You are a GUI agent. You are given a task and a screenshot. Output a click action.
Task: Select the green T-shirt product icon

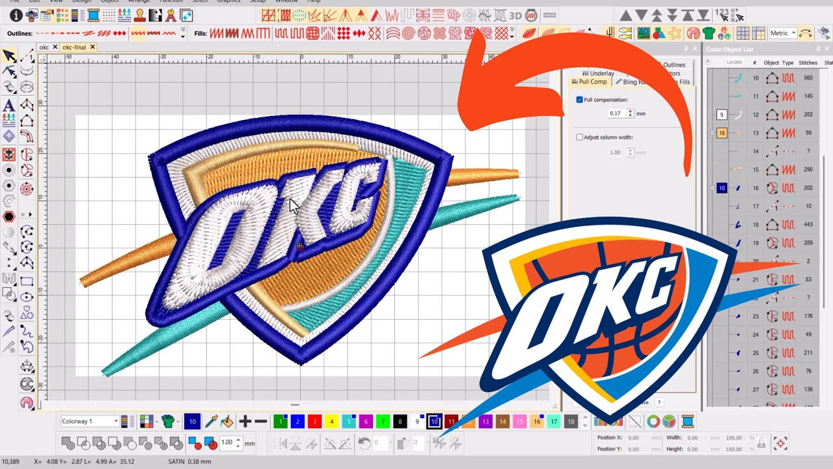point(709,33)
